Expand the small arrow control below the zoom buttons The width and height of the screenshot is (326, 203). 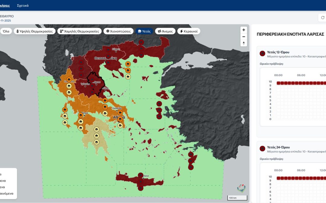pyautogui.click(x=244, y=43)
